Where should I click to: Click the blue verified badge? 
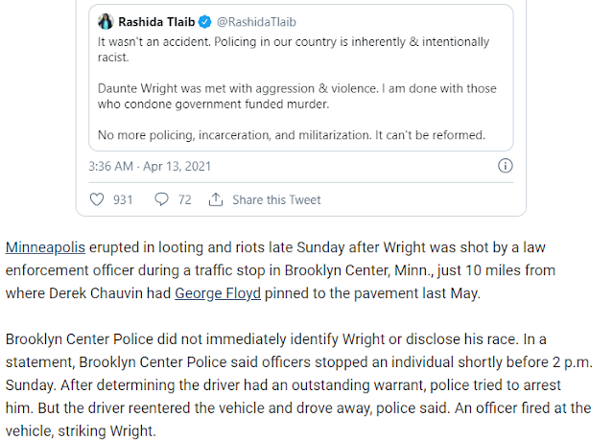point(205,22)
